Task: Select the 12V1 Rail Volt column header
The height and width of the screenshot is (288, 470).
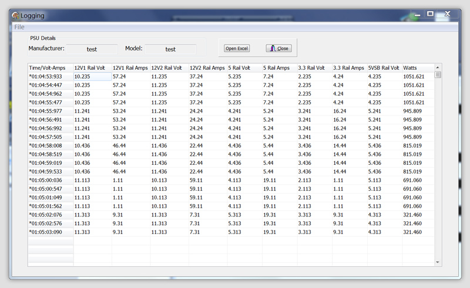Action: [93, 68]
